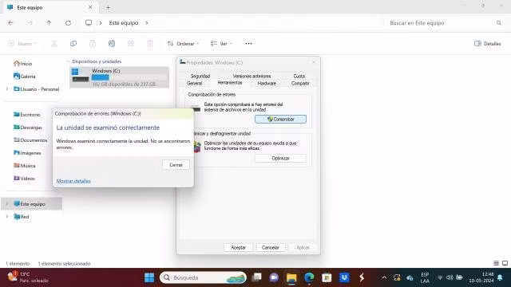Open the Nuevo dropdown
The width and height of the screenshot is (511, 287).
click(x=22, y=43)
